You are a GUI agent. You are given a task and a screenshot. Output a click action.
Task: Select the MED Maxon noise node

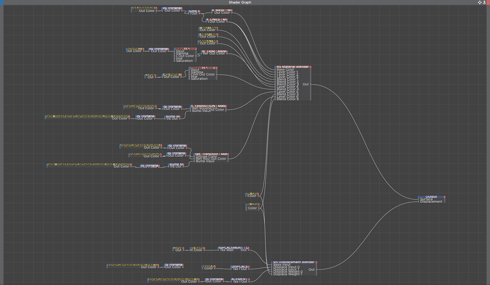(208, 35)
